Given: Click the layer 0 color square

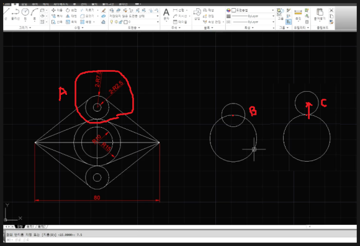Looking at the screenshot, I should [x=125, y=22].
